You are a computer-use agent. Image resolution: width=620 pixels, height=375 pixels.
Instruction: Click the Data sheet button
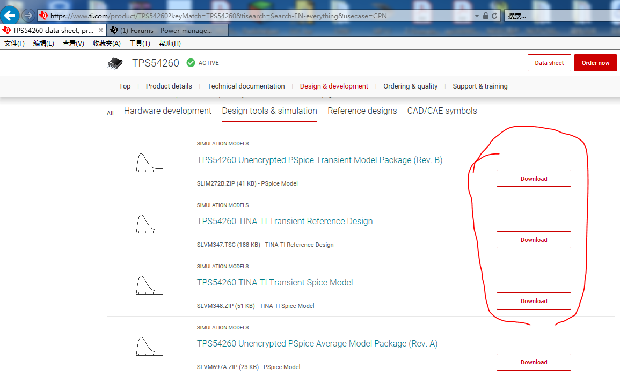(549, 63)
